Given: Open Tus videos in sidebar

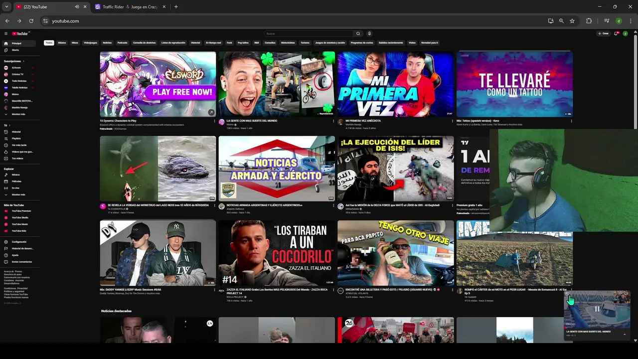Looking at the screenshot, I should [19, 158].
